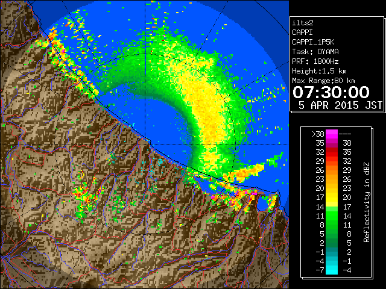Select the 'Max Range:80 km' text
The height and width of the screenshot is (289, 386).
point(323,81)
